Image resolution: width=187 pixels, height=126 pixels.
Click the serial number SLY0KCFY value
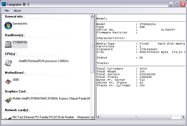168,30
